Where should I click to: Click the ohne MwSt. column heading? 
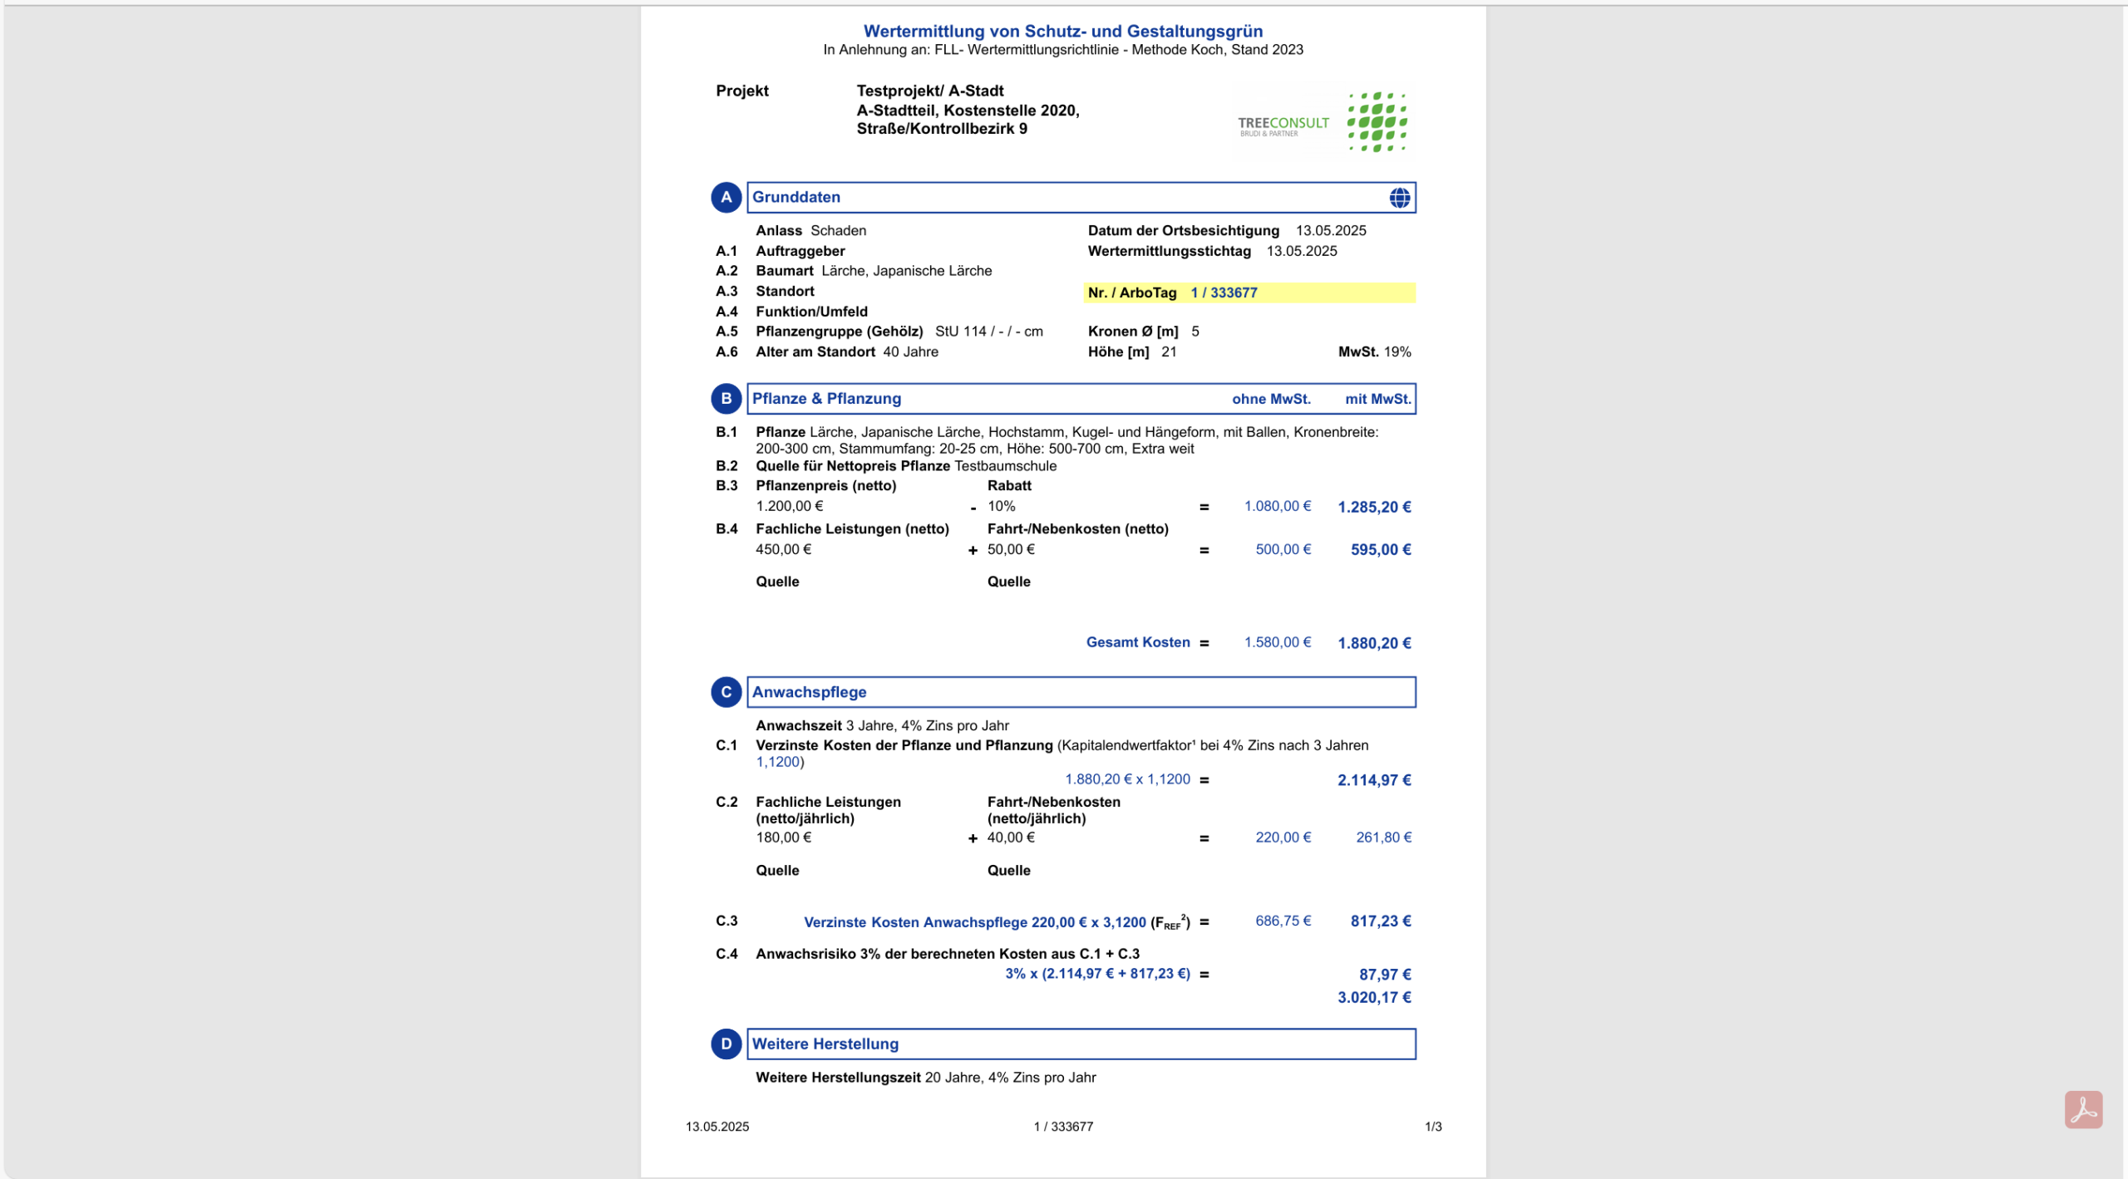coord(1271,399)
